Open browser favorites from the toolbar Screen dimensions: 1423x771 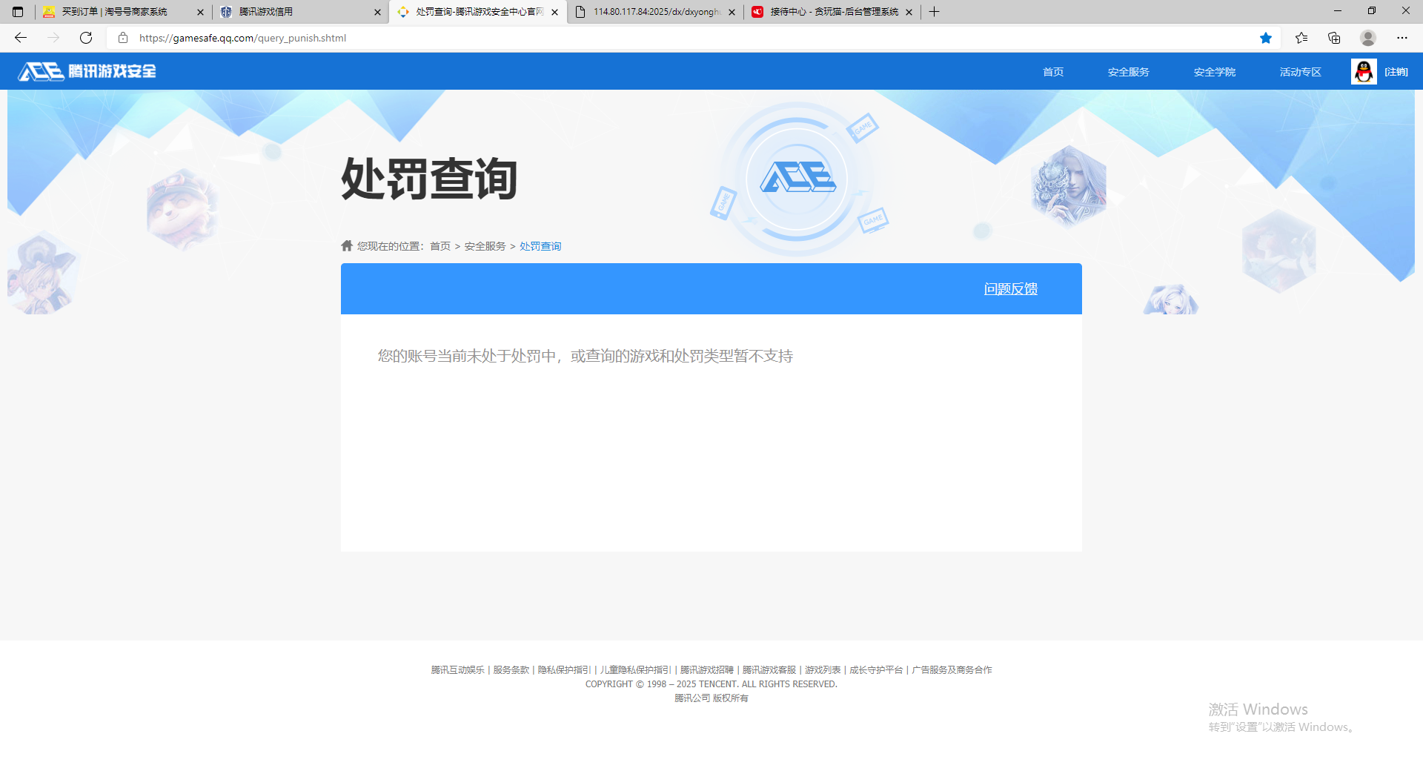coord(1301,38)
